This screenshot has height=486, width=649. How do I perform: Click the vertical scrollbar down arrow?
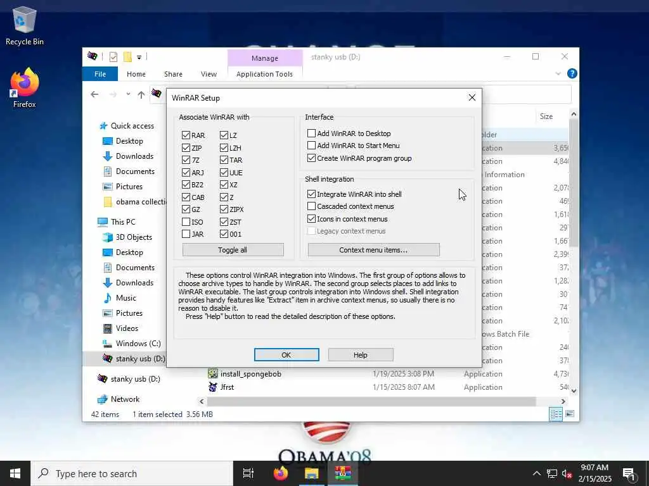574,390
